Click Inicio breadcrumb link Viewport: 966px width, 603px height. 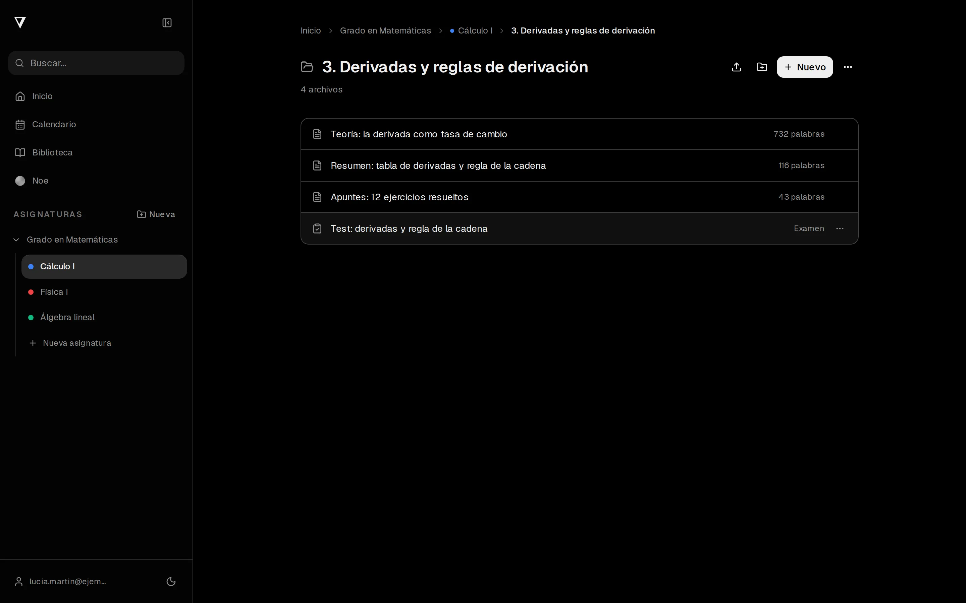click(311, 31)
